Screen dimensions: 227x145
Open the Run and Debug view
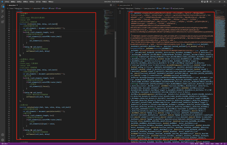(x=2, y=17)
